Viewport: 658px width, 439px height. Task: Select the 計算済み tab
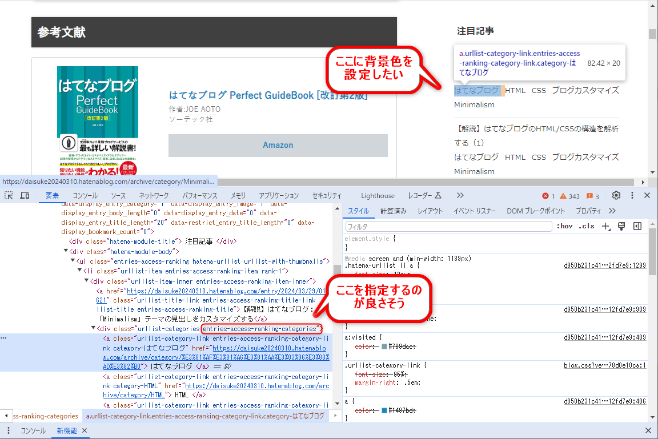coord(393,211)
